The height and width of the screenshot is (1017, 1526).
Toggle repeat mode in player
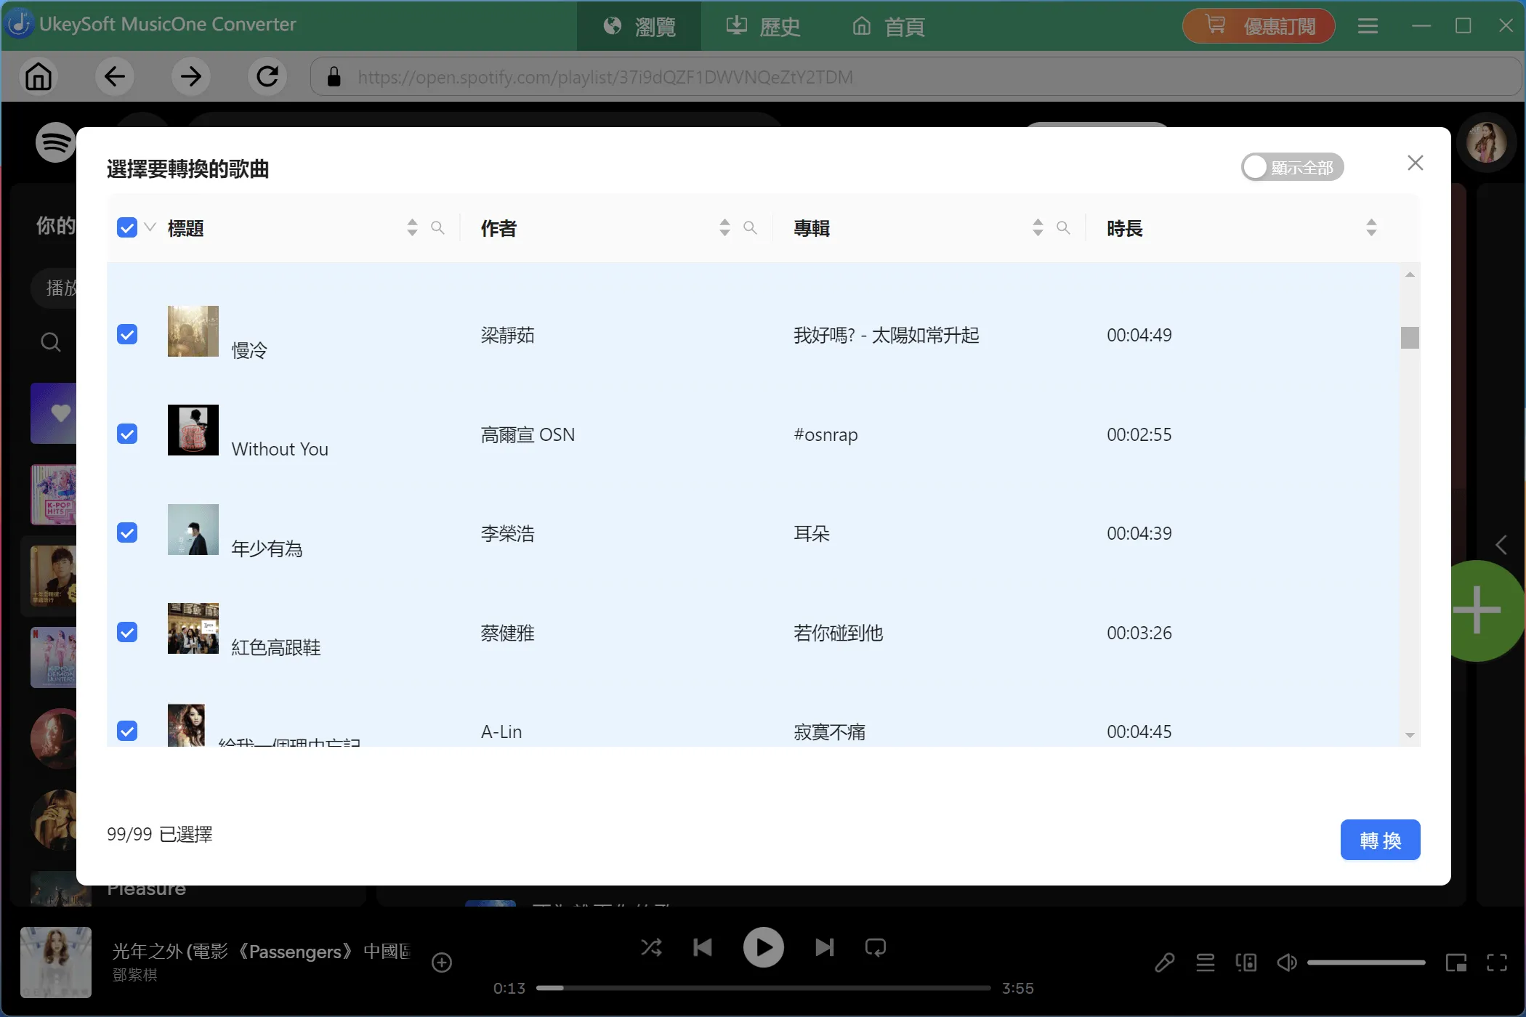(x=876, y=947)
